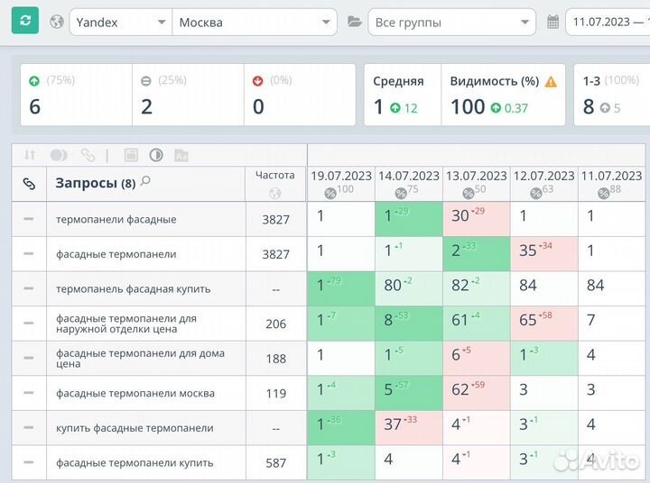Click the search magnifier next to Запросы
This screenshot has height=483, width=650.
click(x=145, y=181)
